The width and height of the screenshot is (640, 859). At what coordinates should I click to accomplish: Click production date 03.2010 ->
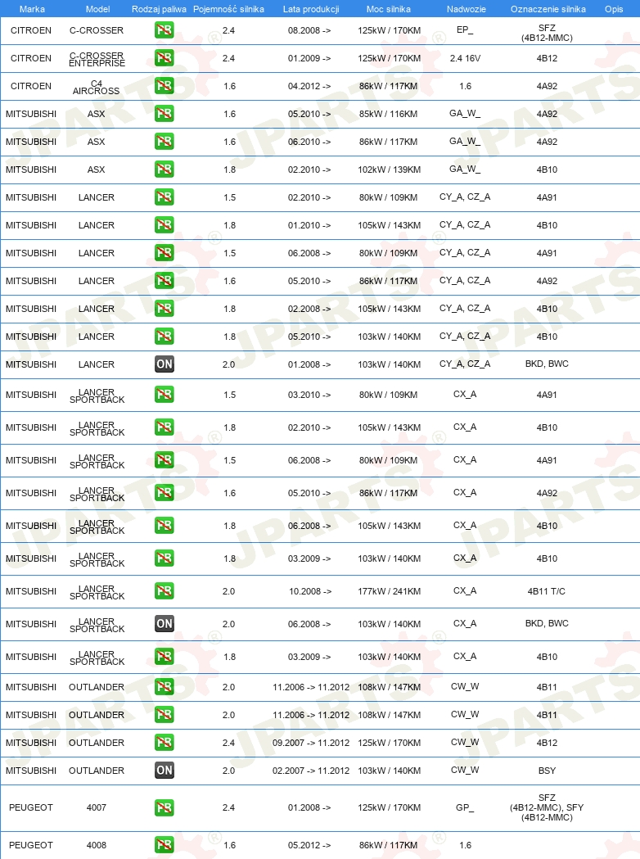point(309,395)
